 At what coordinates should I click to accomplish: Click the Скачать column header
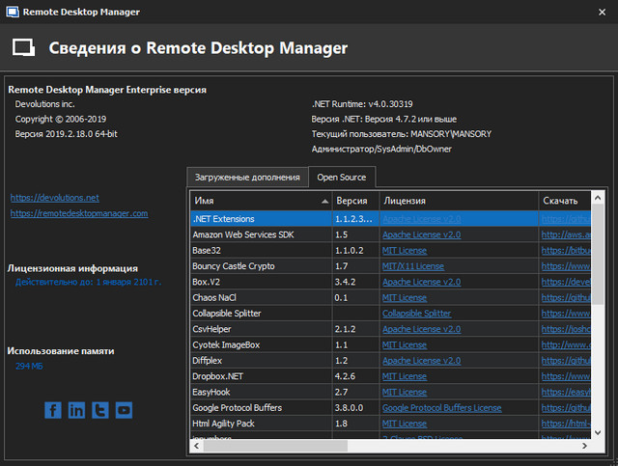pos(561,201)
